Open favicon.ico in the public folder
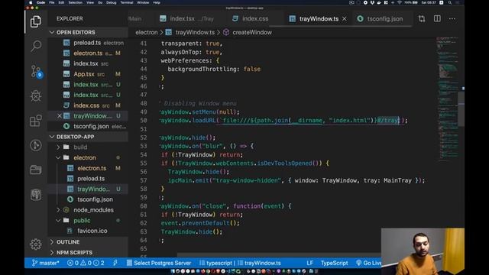This screenshot has width=489, height=275. pyautogui.click(x=88, y=231)
